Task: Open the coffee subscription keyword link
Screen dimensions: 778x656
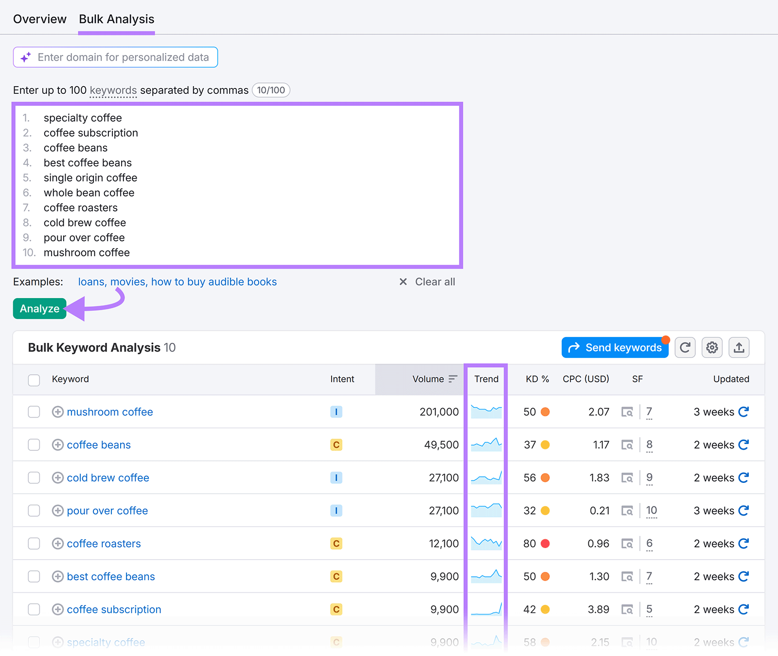Action: pyautogui.click(x=114, y=609)
